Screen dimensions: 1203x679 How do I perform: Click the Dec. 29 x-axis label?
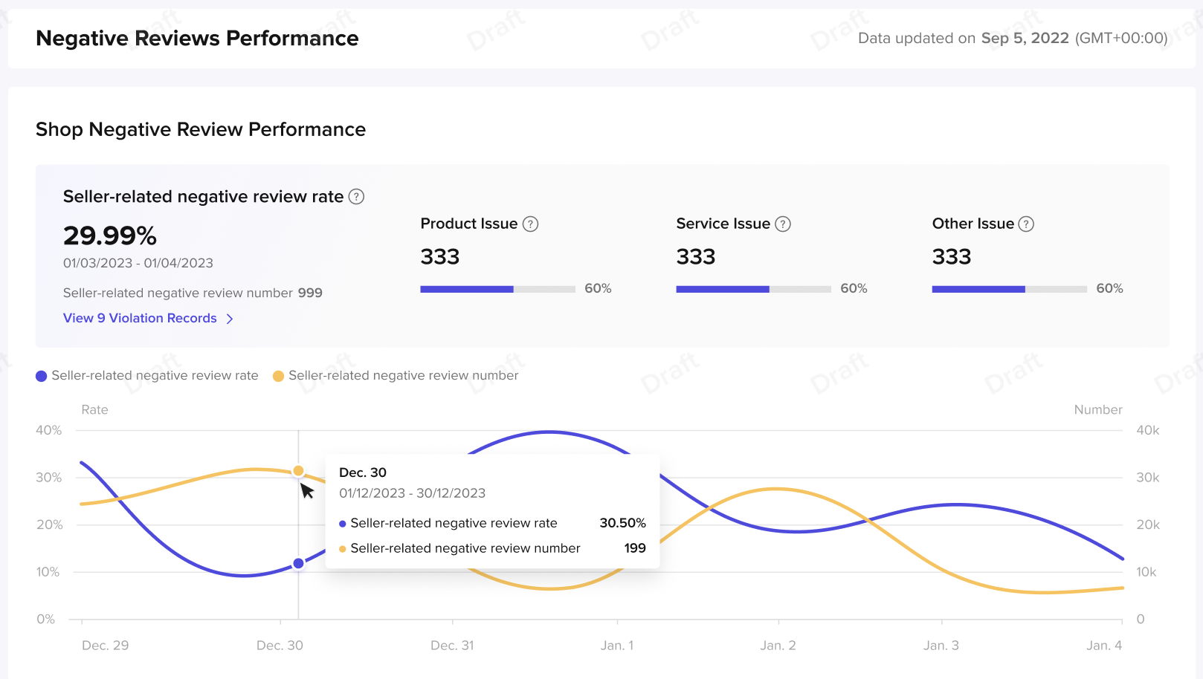(x=105, y=646)
